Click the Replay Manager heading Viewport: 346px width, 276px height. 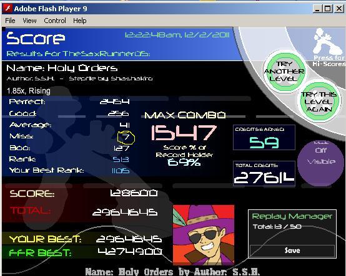click(292, 216)
